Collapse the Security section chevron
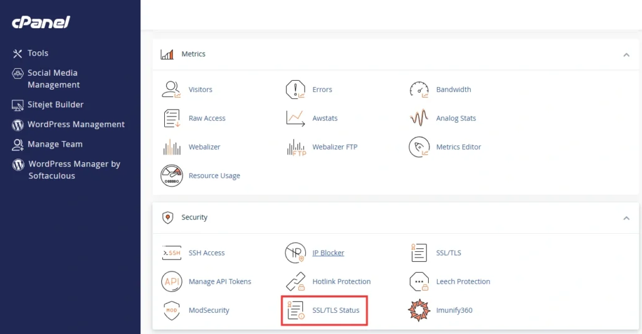The height and width of the screenshot is (334, 642). [x=626, y=217]
